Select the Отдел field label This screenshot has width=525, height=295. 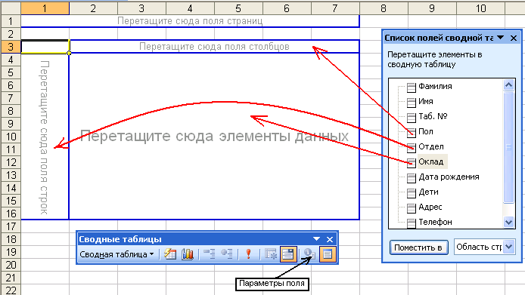point(431,146)
